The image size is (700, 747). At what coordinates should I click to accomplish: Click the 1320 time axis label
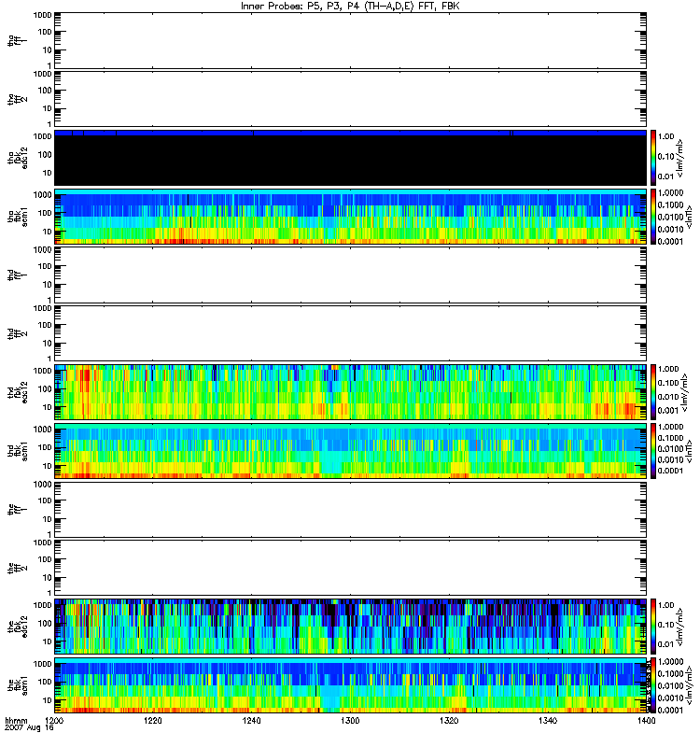(449, 720)
